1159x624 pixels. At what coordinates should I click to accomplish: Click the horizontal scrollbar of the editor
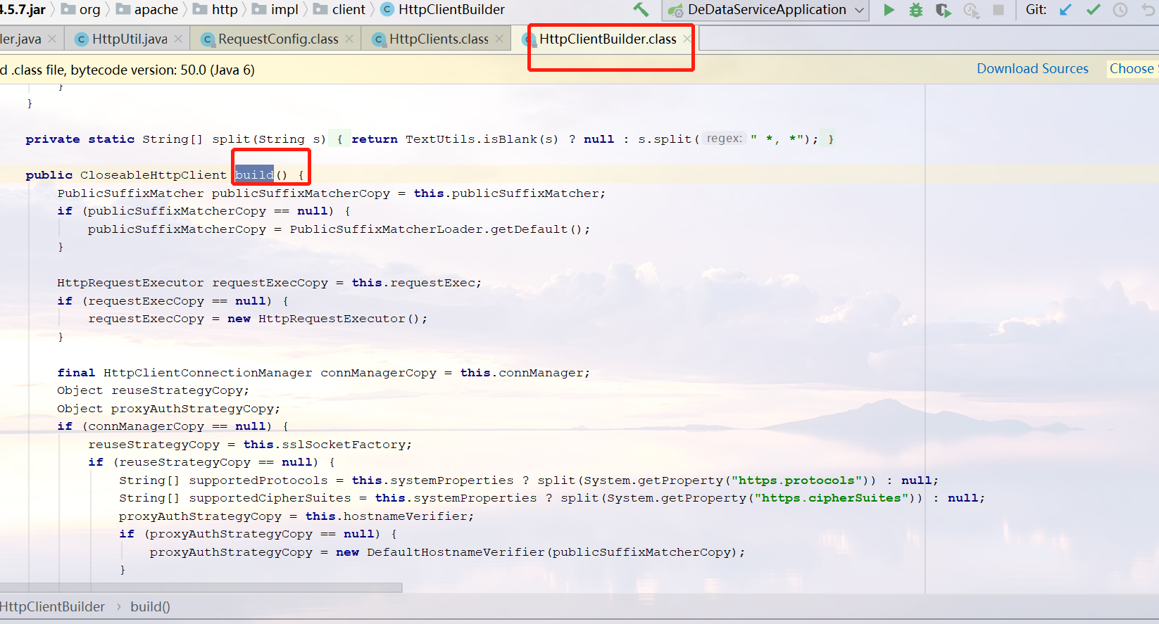tap(201, 587)
